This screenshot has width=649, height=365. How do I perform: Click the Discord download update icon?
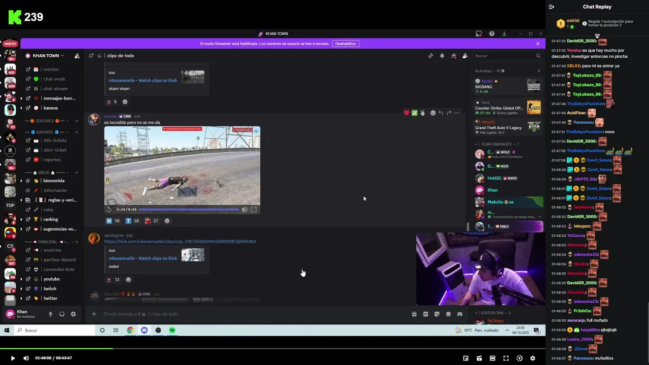click(x=504, y=34)
